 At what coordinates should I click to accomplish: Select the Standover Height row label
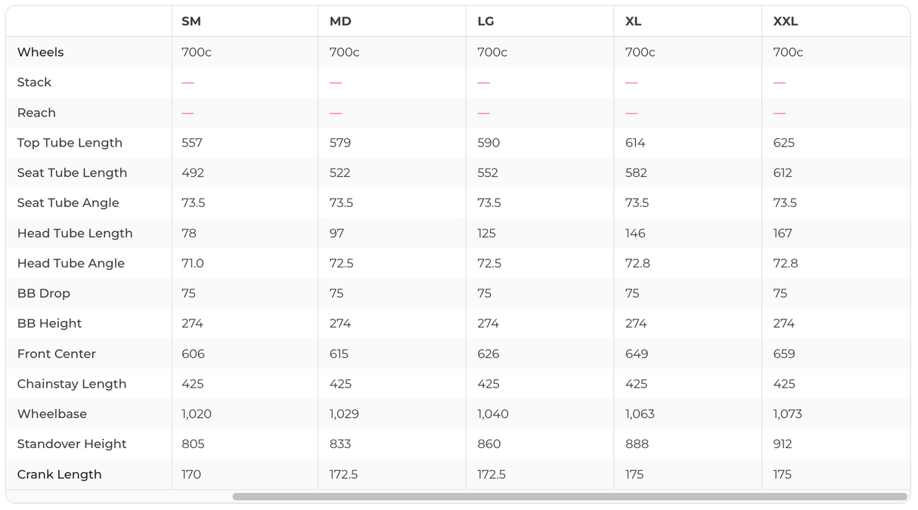[72, 444]
